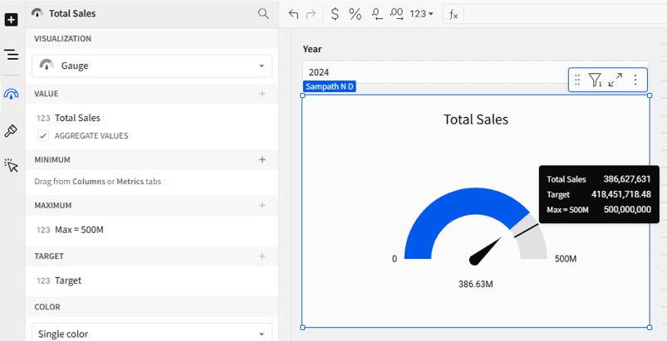Open the element properties gauge tab

12,94
